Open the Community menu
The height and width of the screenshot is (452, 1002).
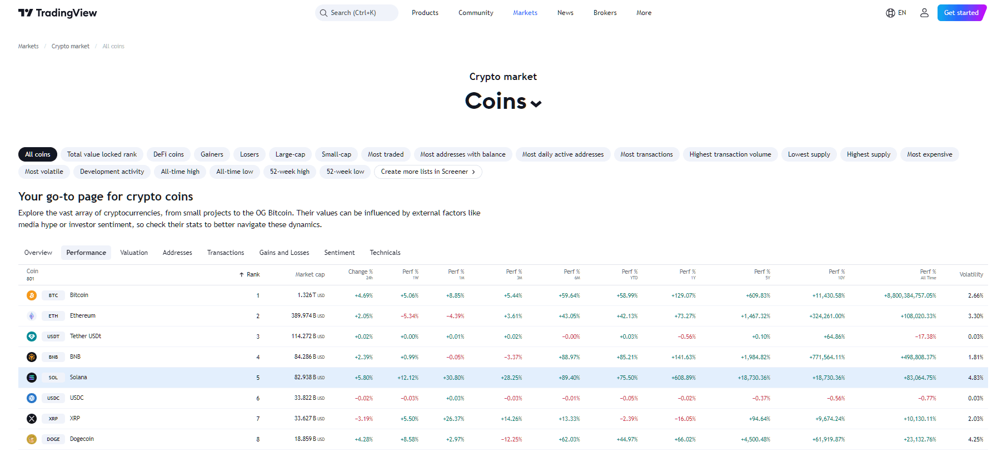click(476, 13)
